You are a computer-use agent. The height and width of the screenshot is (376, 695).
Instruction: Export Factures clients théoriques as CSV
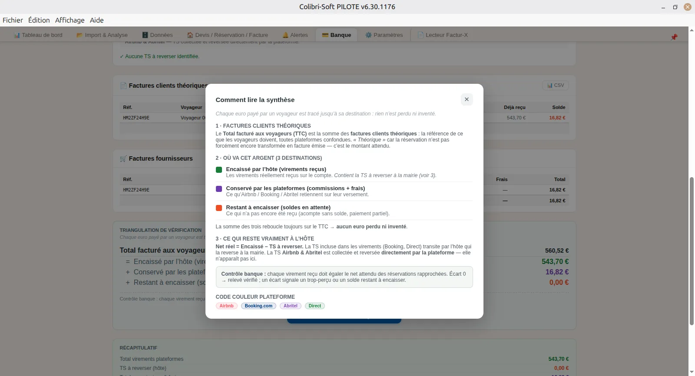(x=556, y=85)
